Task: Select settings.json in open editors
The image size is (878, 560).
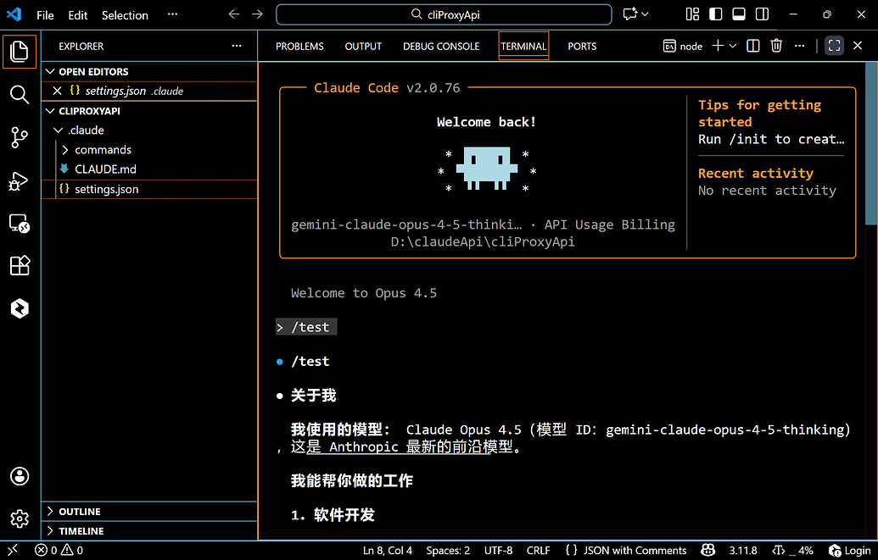Action: point(149,91)
